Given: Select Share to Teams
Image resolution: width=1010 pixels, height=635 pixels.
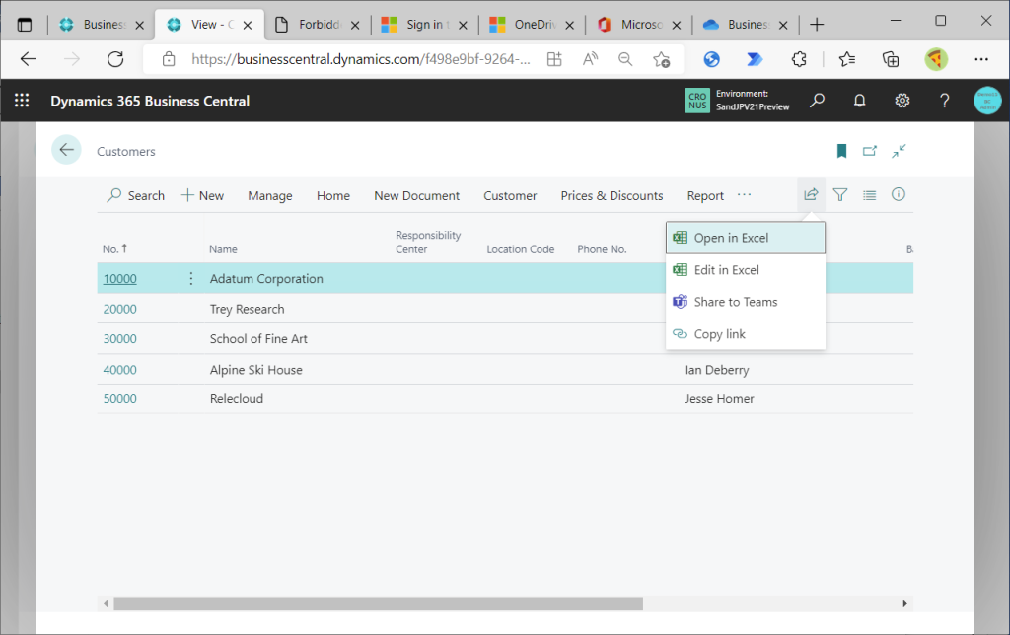Looking at the screenshot, I should [x=746, y=302].
